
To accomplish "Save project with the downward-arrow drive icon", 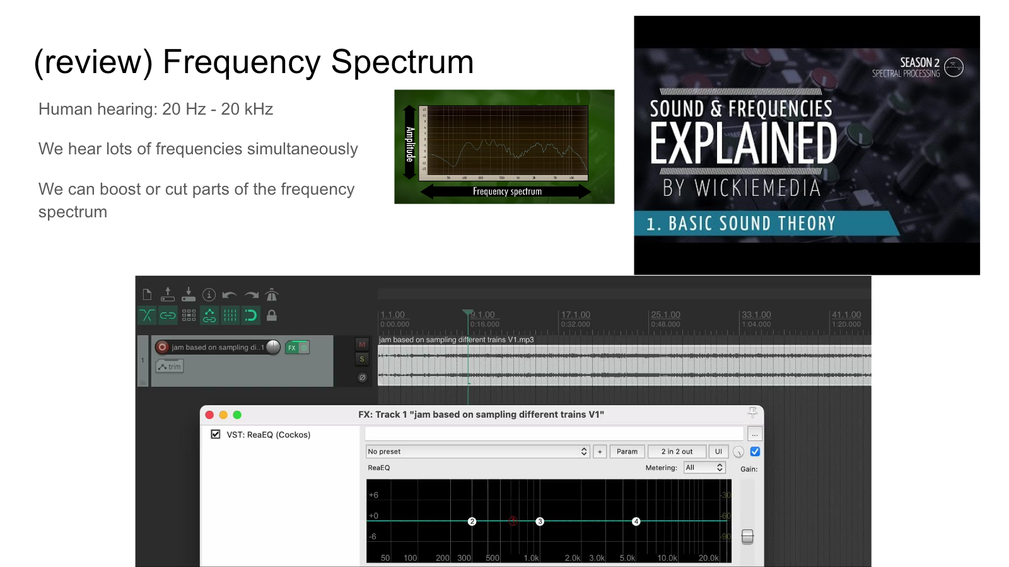I will [x=189, y=294].
